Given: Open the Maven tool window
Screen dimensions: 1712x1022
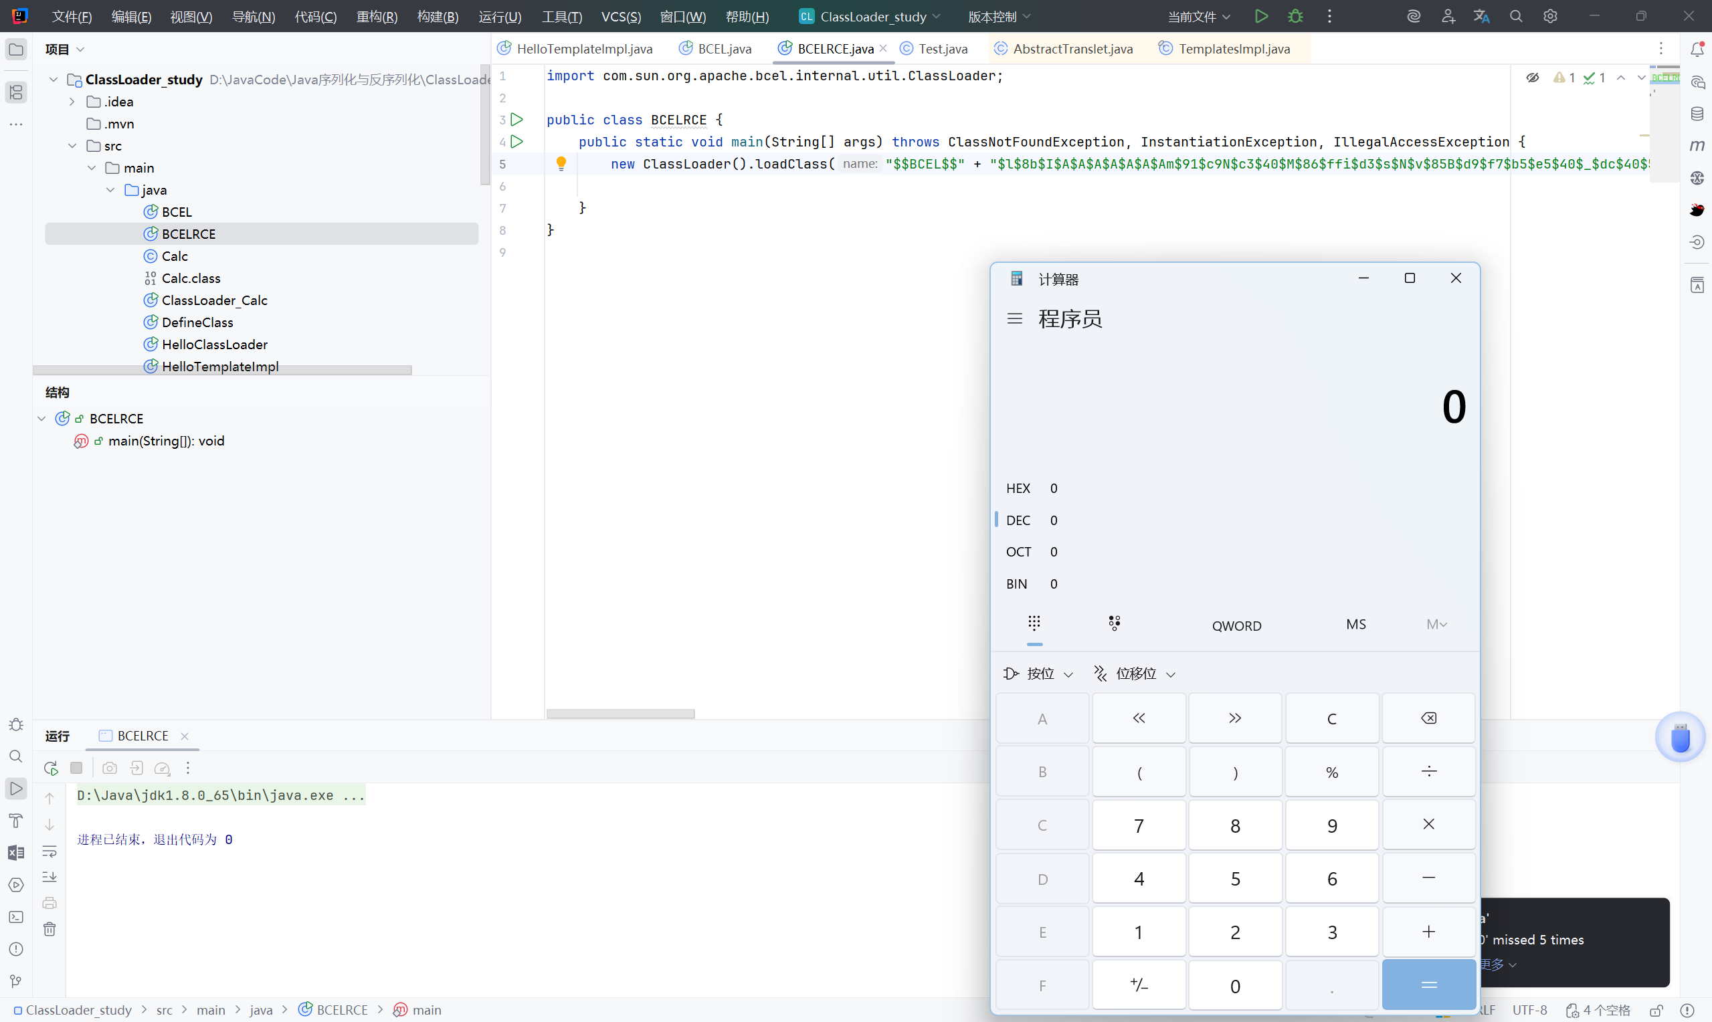Looking at the screenshot, I should point(1697,145).
